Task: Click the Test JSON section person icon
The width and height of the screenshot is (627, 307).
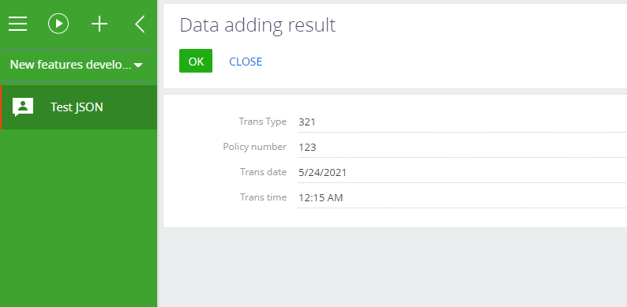Action: point(23,107)
